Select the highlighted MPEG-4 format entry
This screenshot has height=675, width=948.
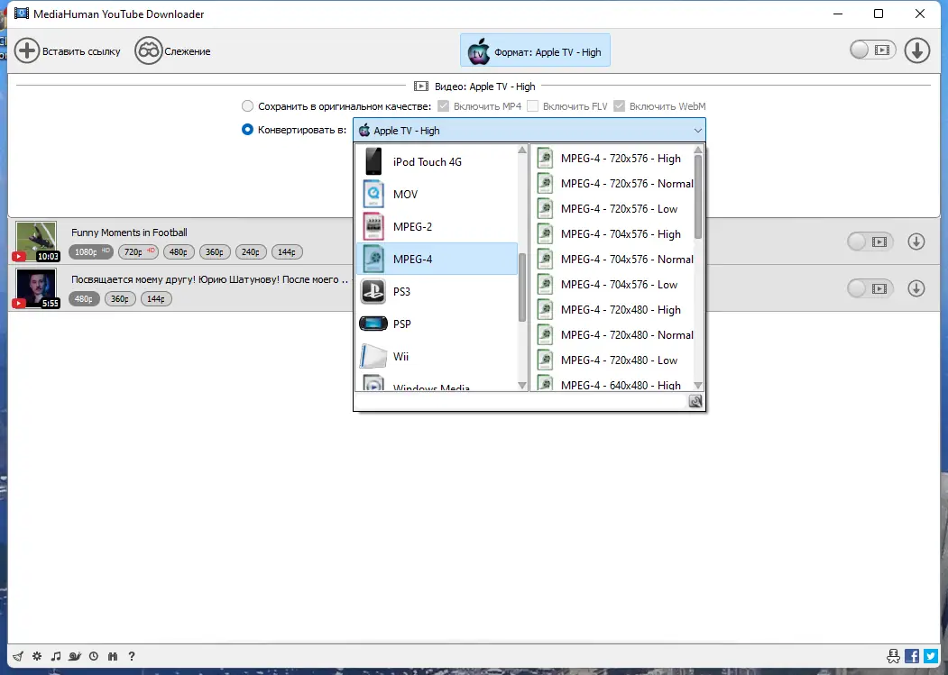point(437,260)
